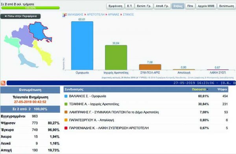Click the Ψήφοι column header
Image resolution: width=236 pixels, height=154 pixels.
coord(222,90)
